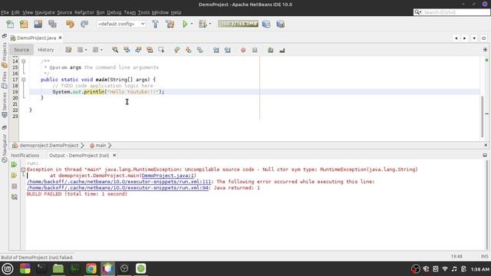Click the Re-run with different parameters icon

pos(14,176)
